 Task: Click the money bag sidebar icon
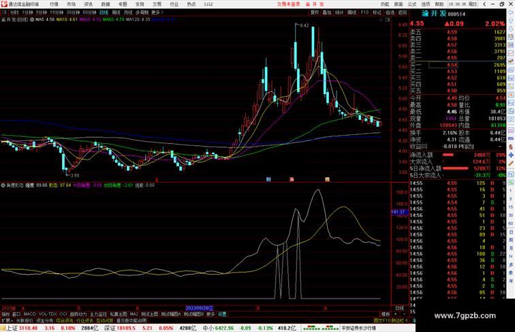[x=511, y=147]
